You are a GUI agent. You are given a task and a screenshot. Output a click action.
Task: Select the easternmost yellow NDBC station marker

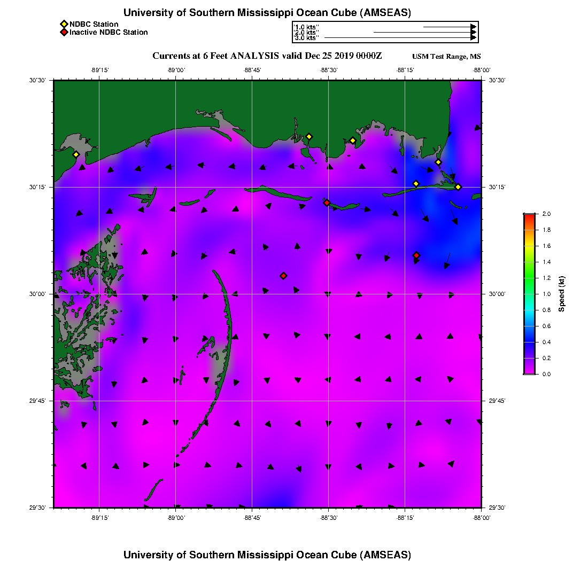coord(458,187)
